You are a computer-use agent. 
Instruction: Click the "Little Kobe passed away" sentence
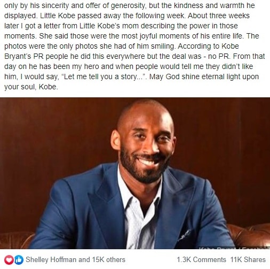(113, 16)
